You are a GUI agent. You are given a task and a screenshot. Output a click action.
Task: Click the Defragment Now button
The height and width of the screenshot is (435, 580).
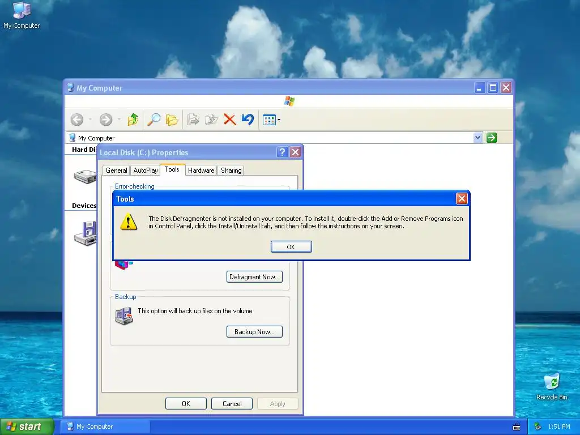[x=254, y=276]
